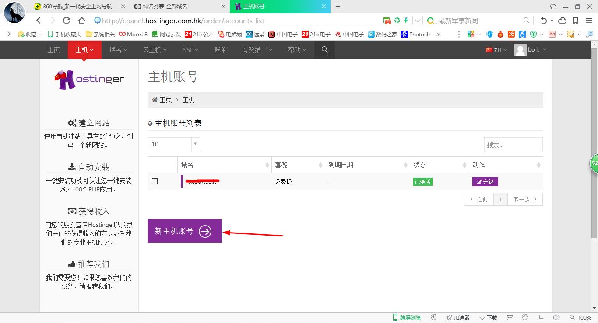Enable 跨屏浏览 cross-screen browsing mode
This screenshot has width=598, height=323.
point(407,317)
